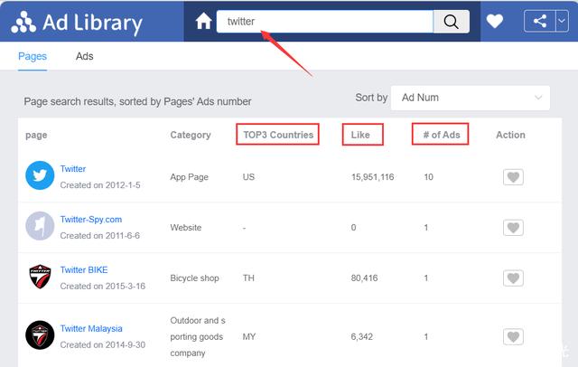
Task: Click the Action column header
Action: (510, 135)
